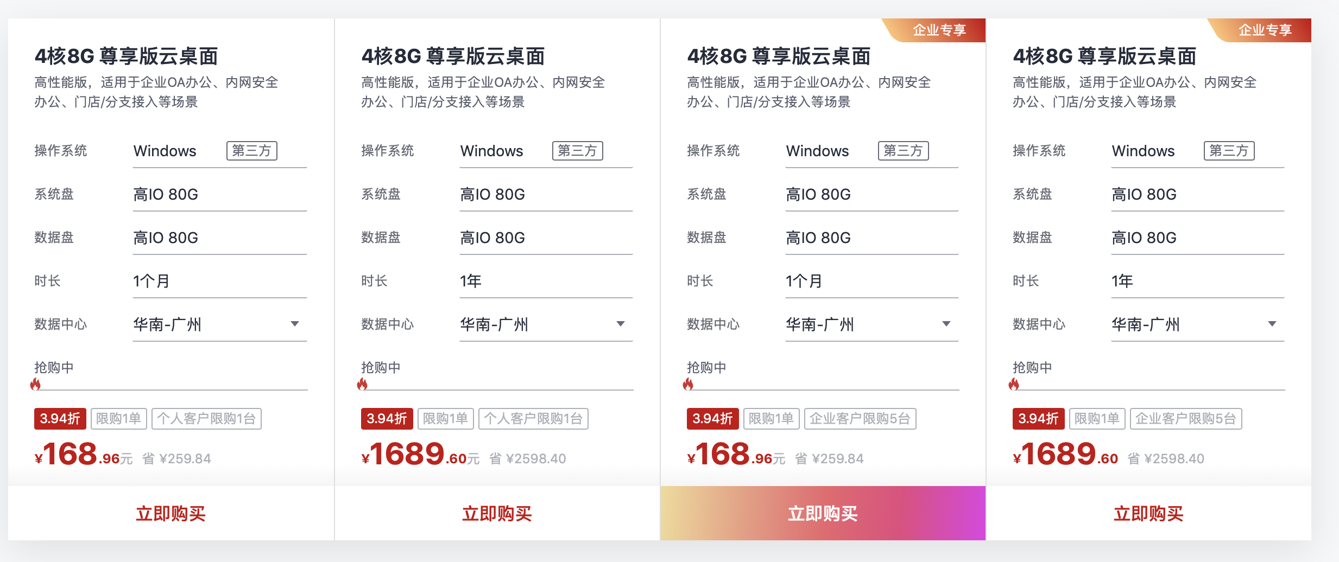Click the gradient 立即购买 button on third card
Screen dimensions: 1339x562
tap(823, 514)
